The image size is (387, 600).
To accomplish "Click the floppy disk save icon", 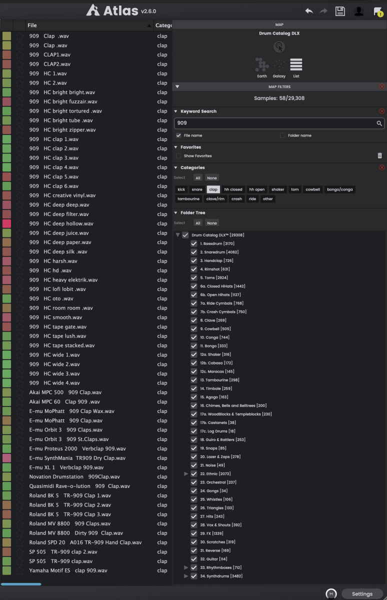I will point(340,11).
